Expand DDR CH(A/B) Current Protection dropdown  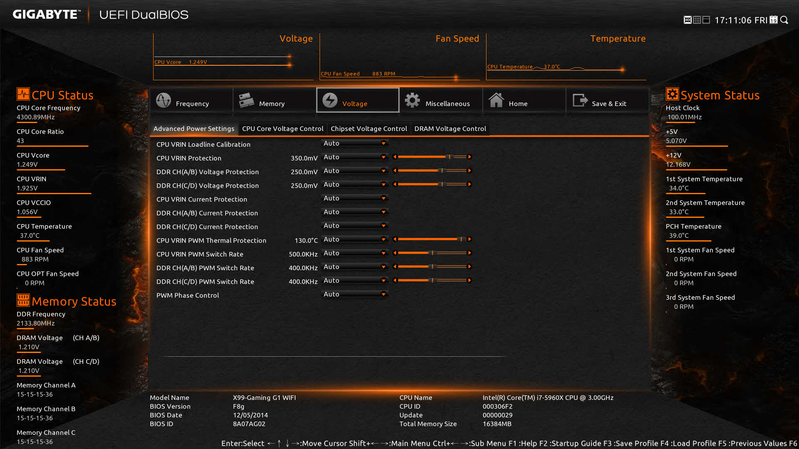click(x=355, y=212)
